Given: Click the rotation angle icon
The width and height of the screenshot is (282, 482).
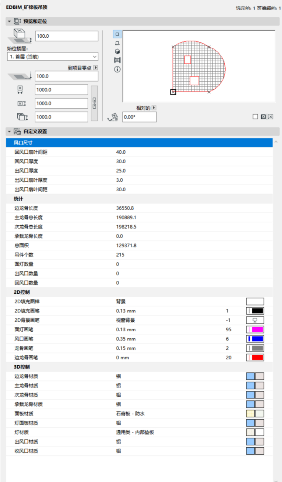Looking at the screenshot, I should coord(112,117).
